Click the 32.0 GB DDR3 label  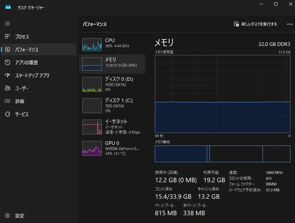[x=274, y=44]
